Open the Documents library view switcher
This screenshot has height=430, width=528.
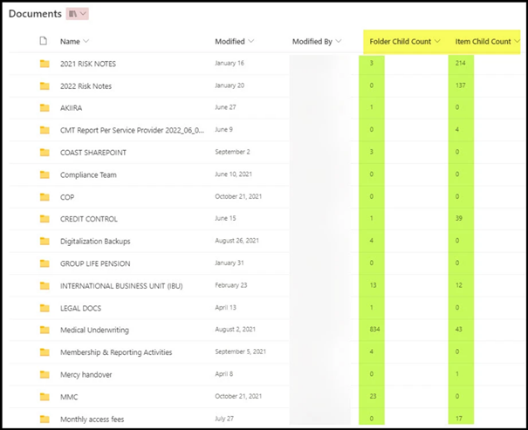77,14
